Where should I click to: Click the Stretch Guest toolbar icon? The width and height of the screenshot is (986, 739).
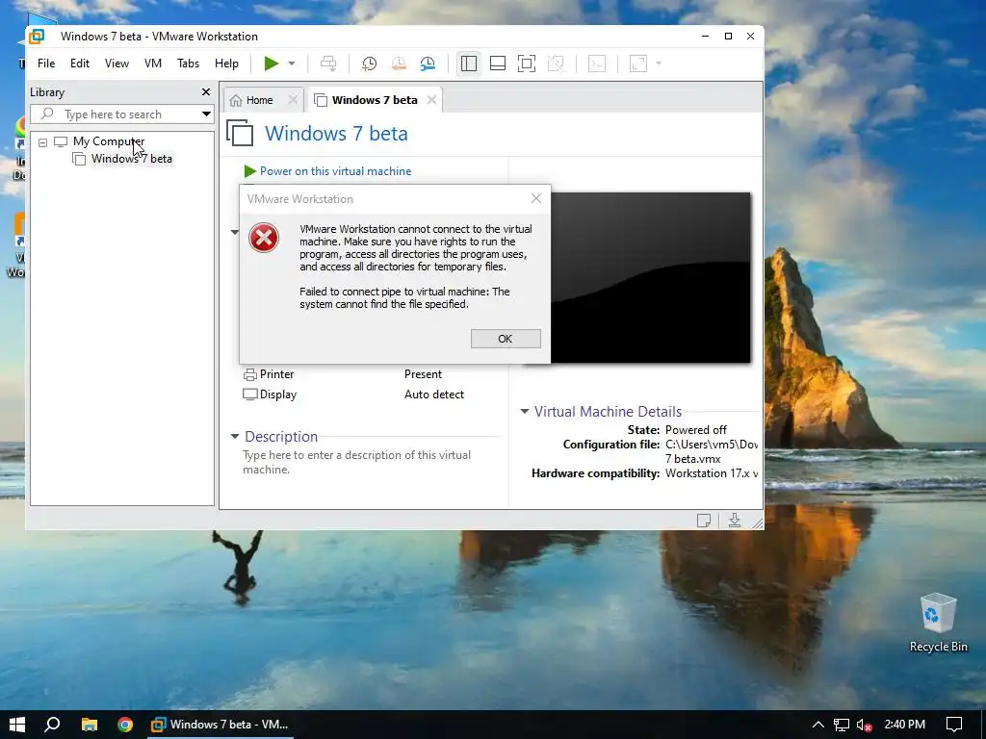[x=638, y=64]
